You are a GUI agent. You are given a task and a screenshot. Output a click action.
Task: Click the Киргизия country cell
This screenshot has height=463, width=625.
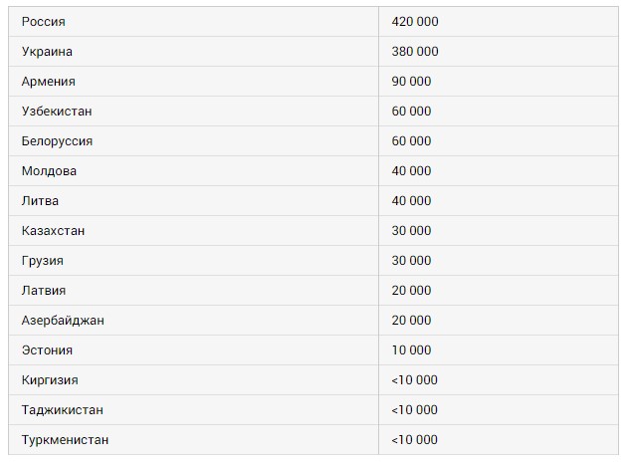click(x=50, y=379)
